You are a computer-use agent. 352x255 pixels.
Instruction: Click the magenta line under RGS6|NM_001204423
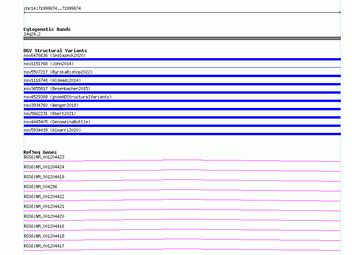tap(182, 161)
